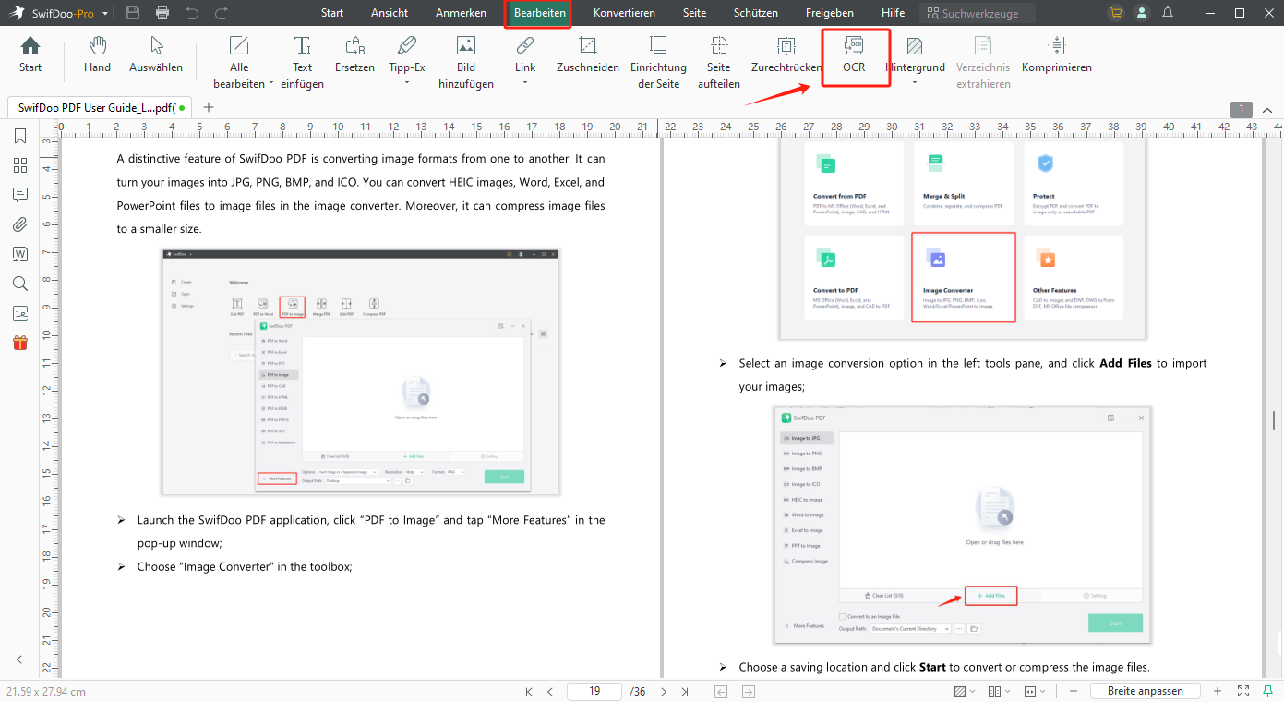Switch to the Anmerken tab

pos(461,13)
